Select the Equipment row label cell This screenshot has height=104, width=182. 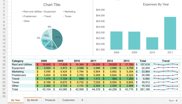point(24,68)
